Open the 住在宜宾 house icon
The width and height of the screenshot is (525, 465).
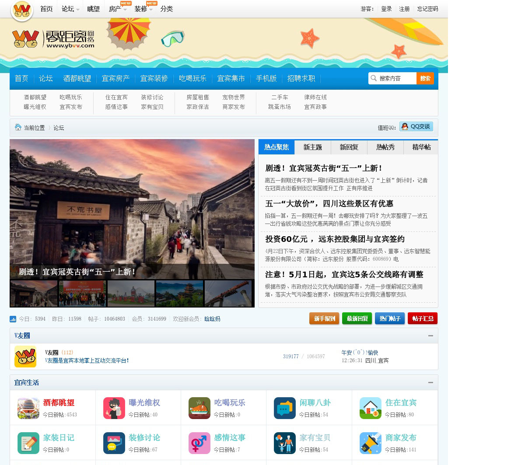pyautogui.click(x=371, y=408)
